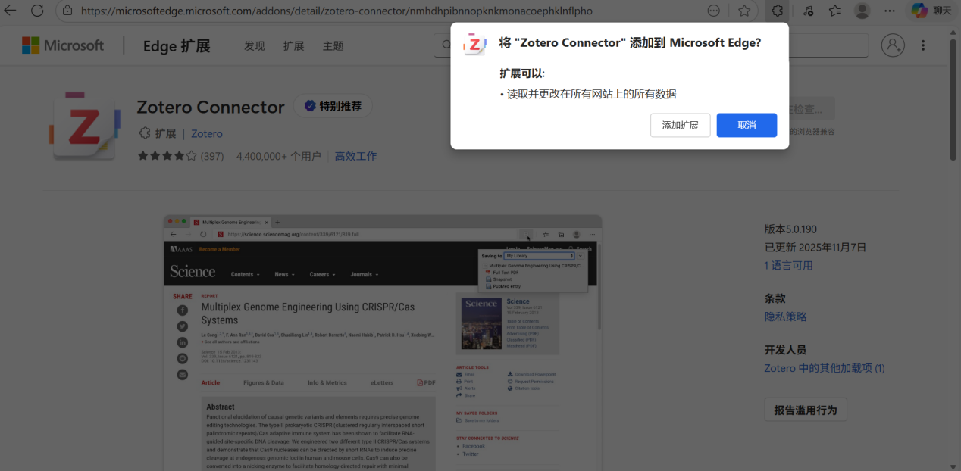Add page to favorites with star icon
The height and width of the screenshot is (471, 961).
pos(744,11)
